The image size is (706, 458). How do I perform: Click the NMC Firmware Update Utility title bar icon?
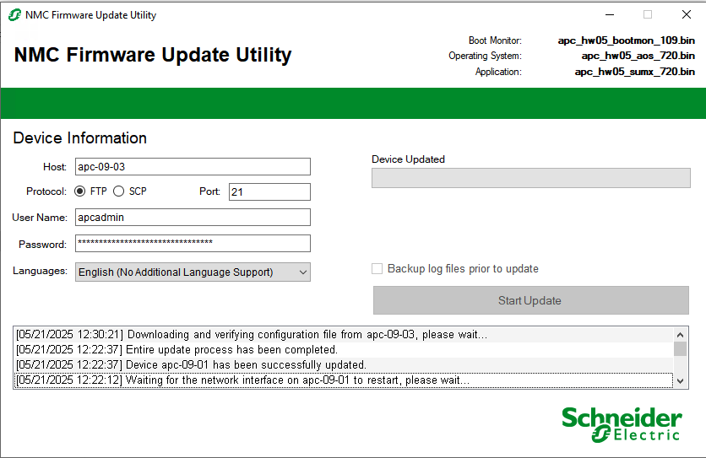(14, 15)
